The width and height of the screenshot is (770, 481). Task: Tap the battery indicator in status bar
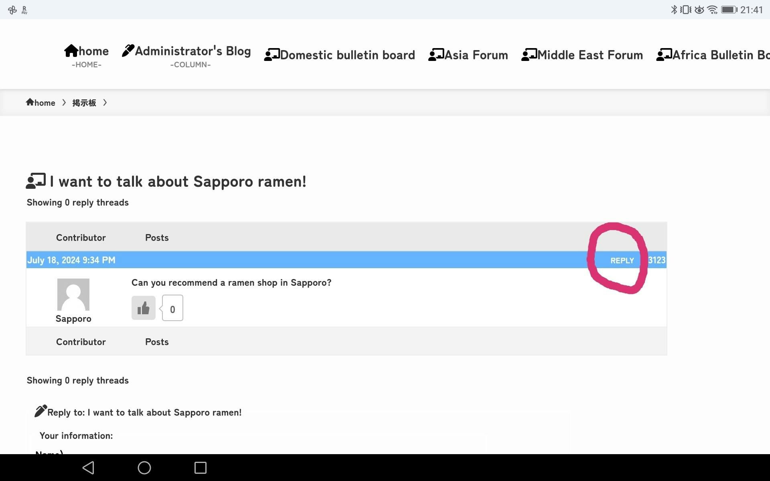pos(729,10)
